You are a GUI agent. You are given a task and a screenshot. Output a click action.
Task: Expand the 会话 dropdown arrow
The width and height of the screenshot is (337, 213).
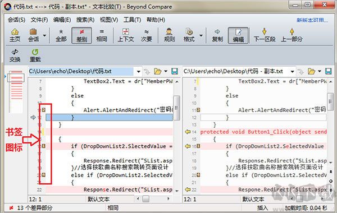point(44,35)
